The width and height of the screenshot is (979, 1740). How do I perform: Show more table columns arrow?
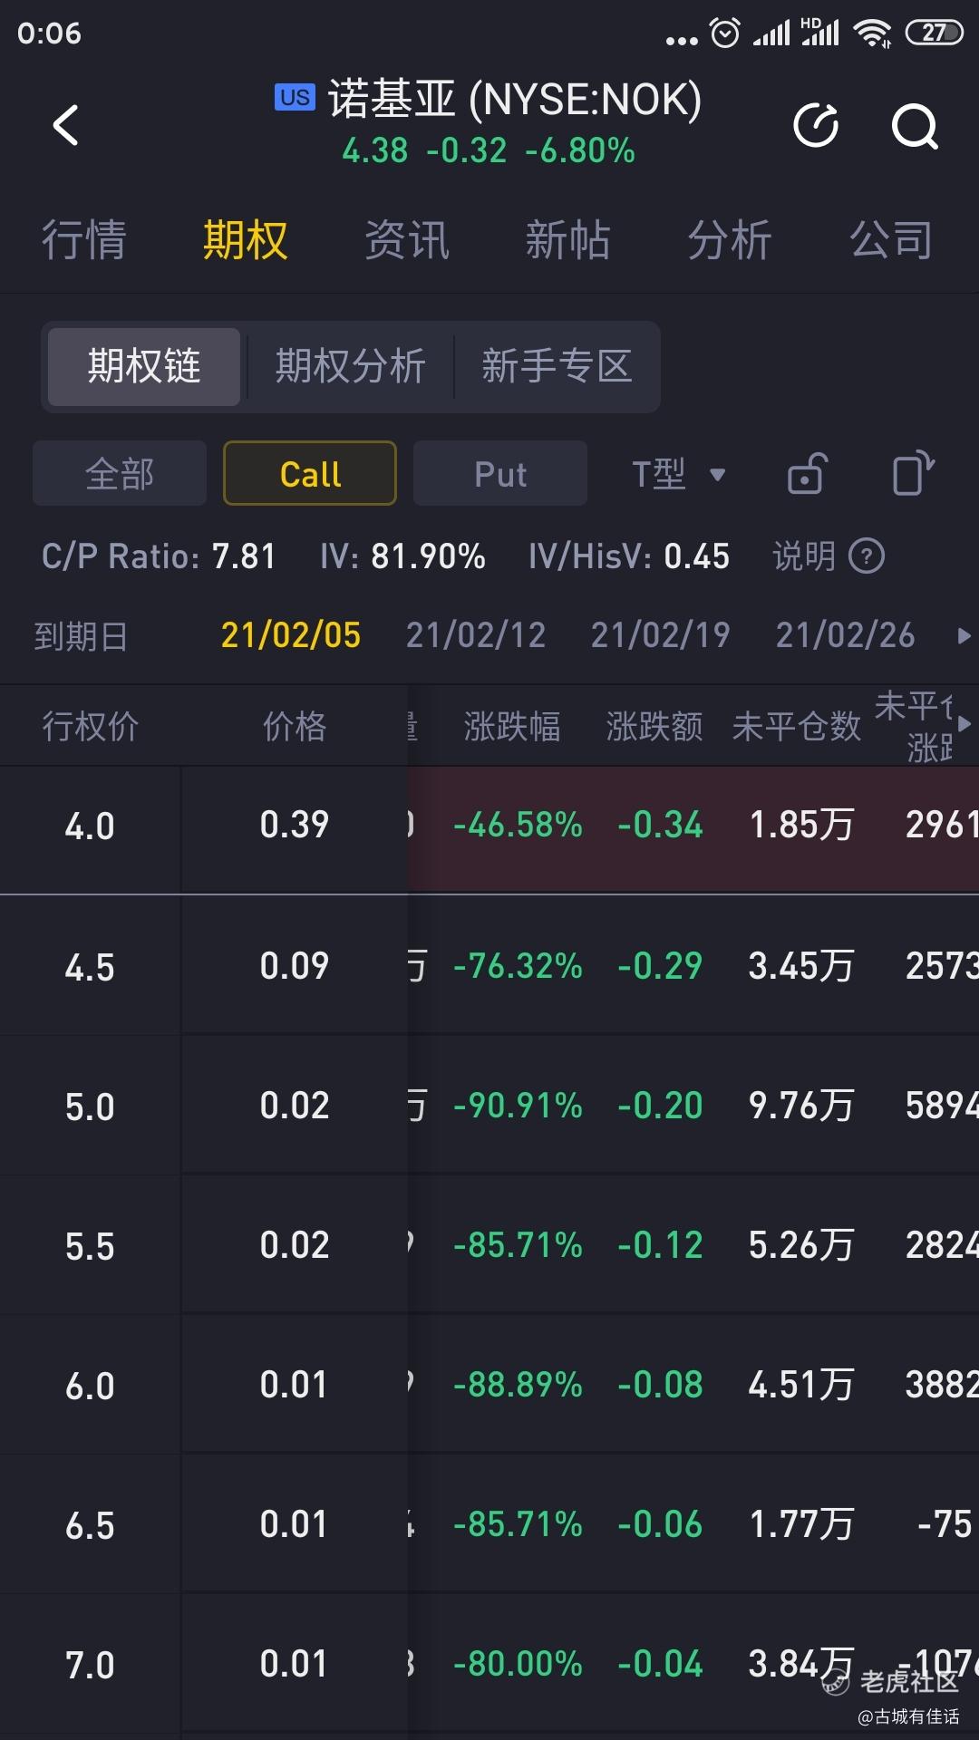click(964, 723)
